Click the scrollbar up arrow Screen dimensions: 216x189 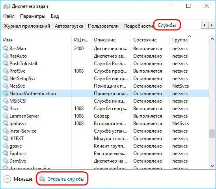click(212, 39)
